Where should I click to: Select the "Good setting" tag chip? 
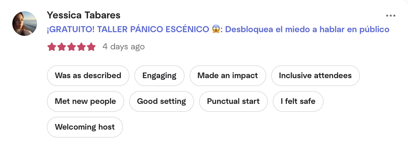(x=161, y=101)
